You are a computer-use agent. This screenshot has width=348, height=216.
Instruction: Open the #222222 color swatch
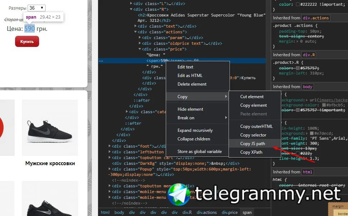298,4
